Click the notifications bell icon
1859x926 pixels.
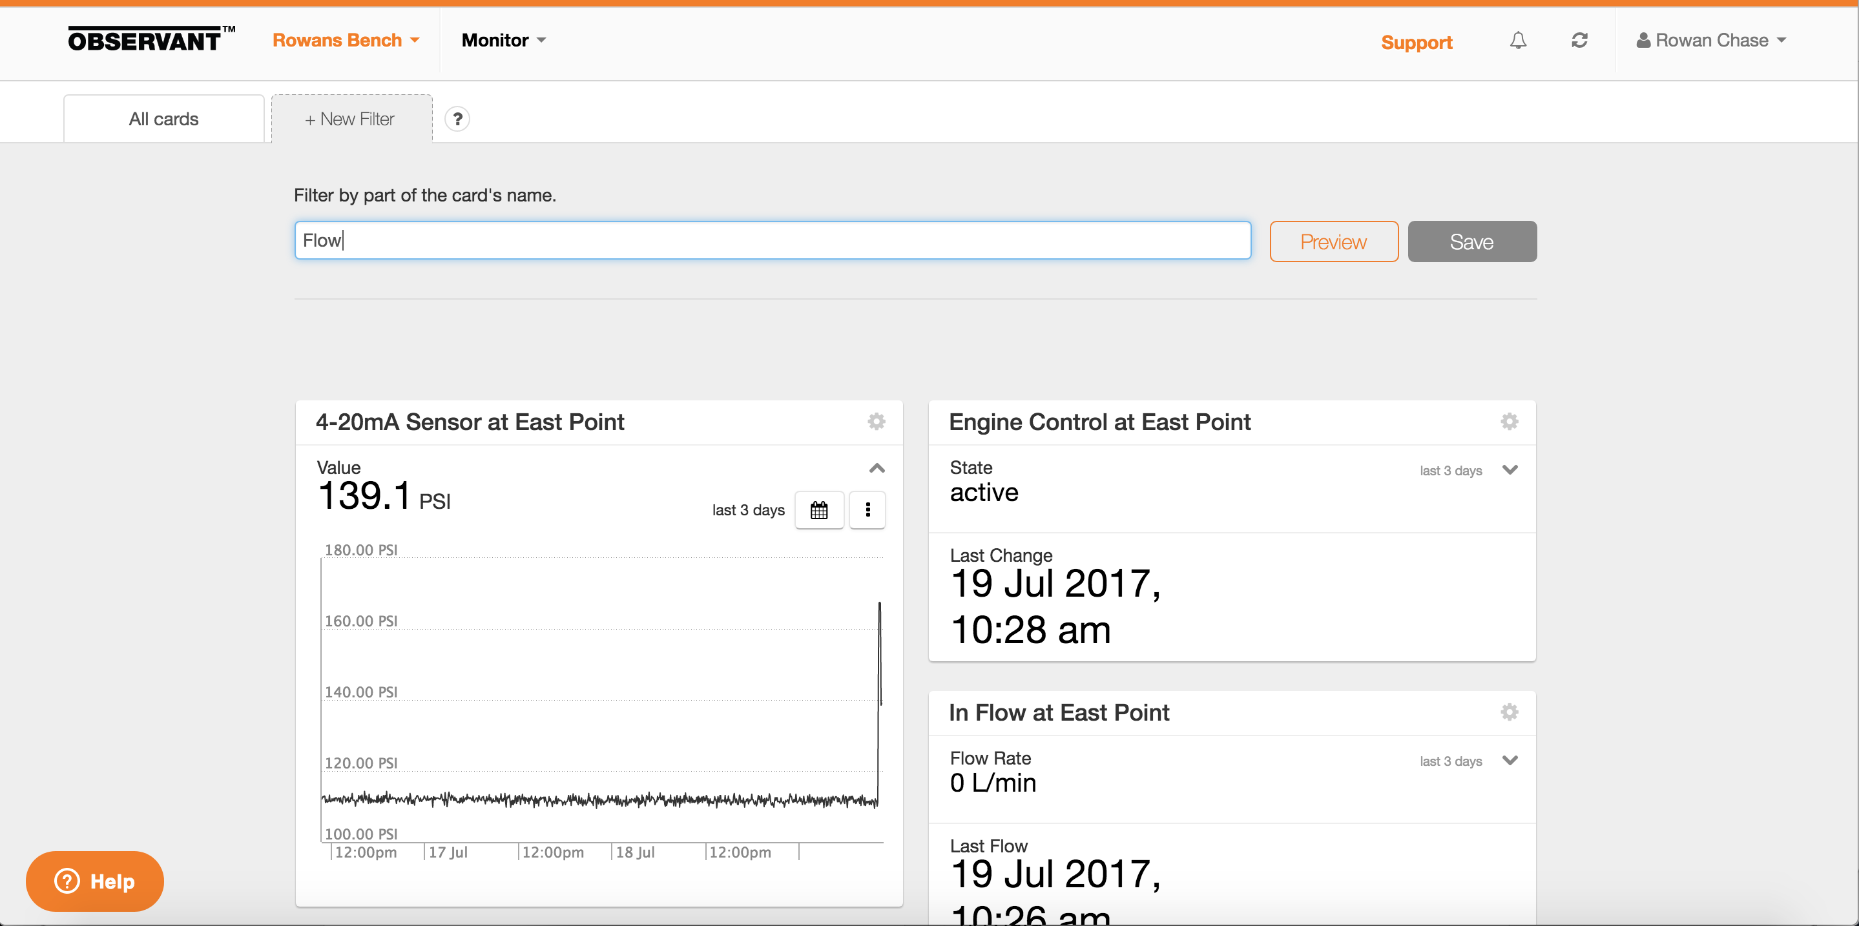(1518, 41)
